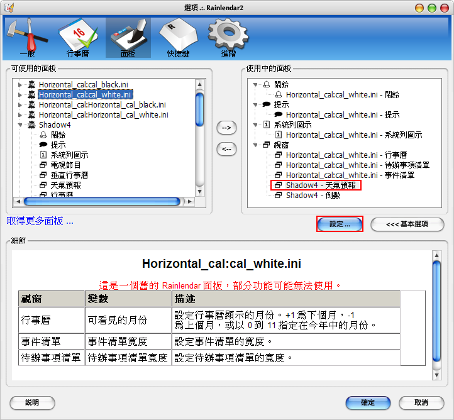
Task: Open the 一般 (General) options tab
Action: click(27, 38)
